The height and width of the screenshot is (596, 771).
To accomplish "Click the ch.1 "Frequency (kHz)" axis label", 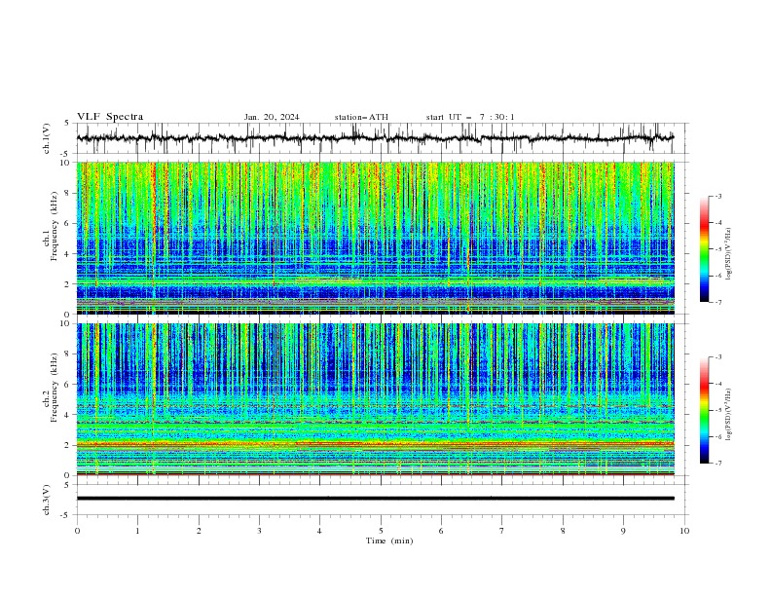I will point(55,227).
